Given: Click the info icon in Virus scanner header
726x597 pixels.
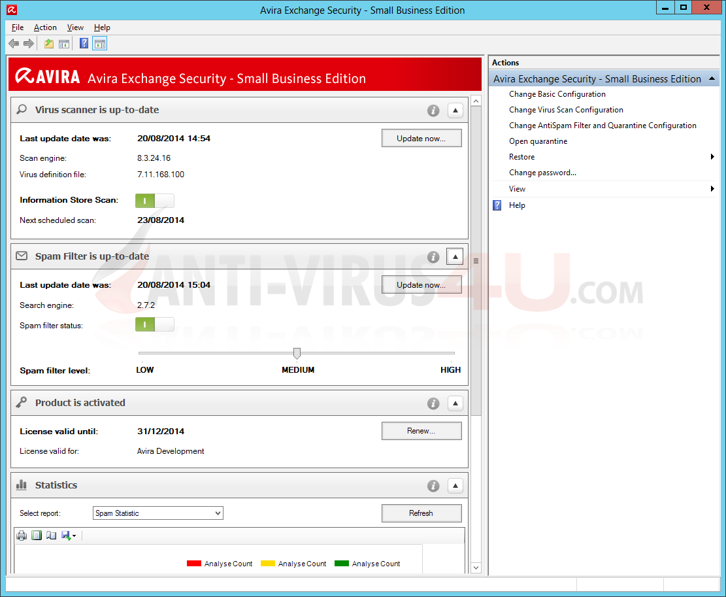Looking at the screenshot, I should pyautogui.click(x=433, y=111).
